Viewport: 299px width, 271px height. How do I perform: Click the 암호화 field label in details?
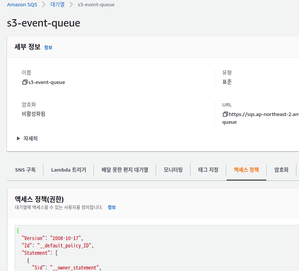pos(29,105)
